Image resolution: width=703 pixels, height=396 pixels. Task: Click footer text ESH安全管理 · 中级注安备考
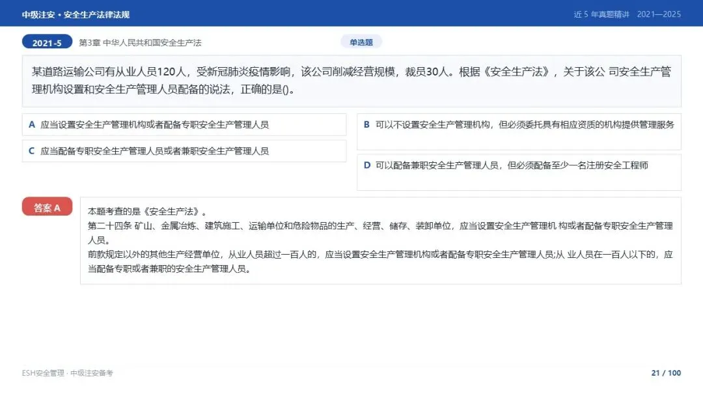click(x=67, y=373)
